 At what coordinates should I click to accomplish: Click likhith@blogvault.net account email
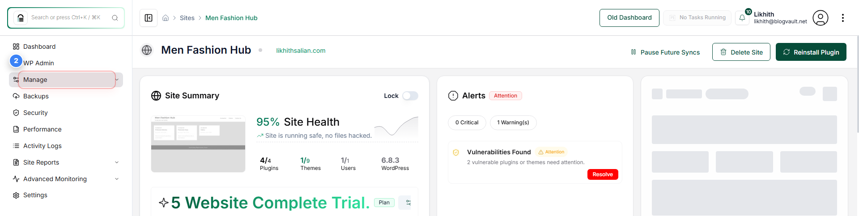[x=780, y=21]
